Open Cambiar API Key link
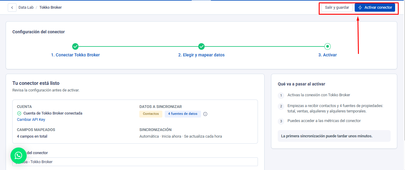Viewport: 405px width, 170px height. click(31, 120)
